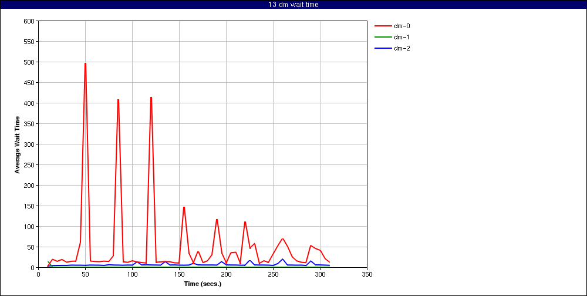Click the y-axis tick label 150
Image resolution: width=587 pixels, height=296 pixels.
pyautogui.click(x=29, y=206)
